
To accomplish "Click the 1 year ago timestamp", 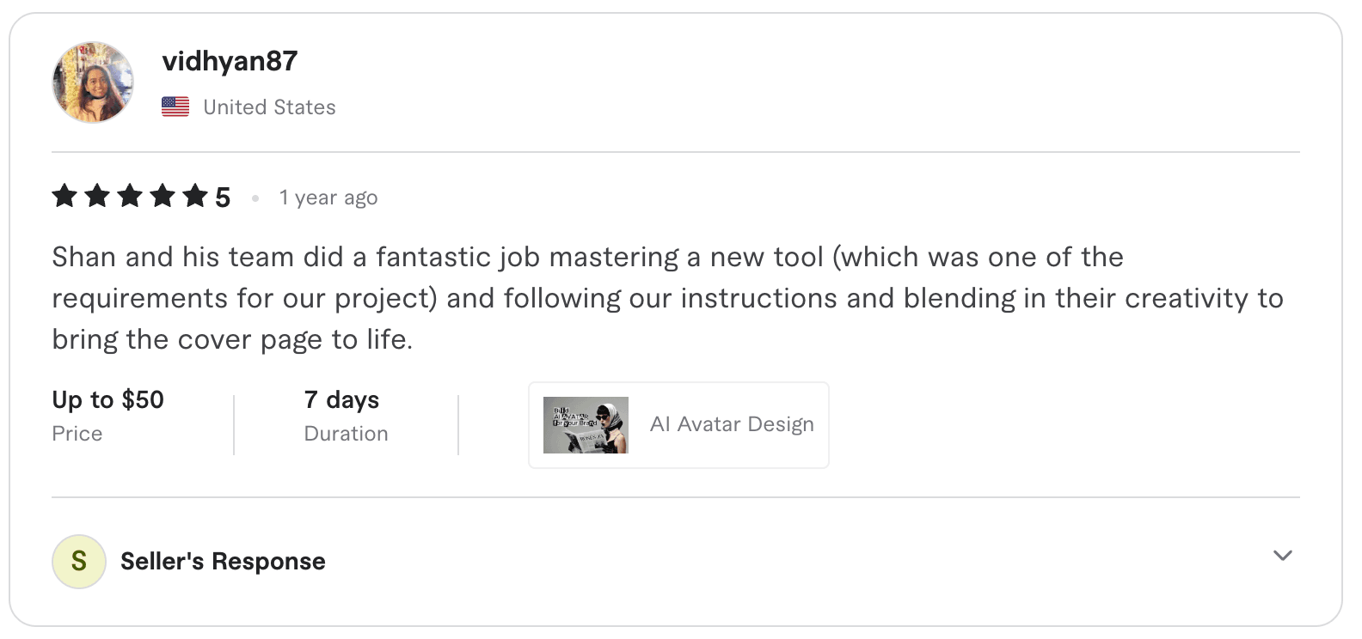I will pyautogui.click(x=328, y=197).
